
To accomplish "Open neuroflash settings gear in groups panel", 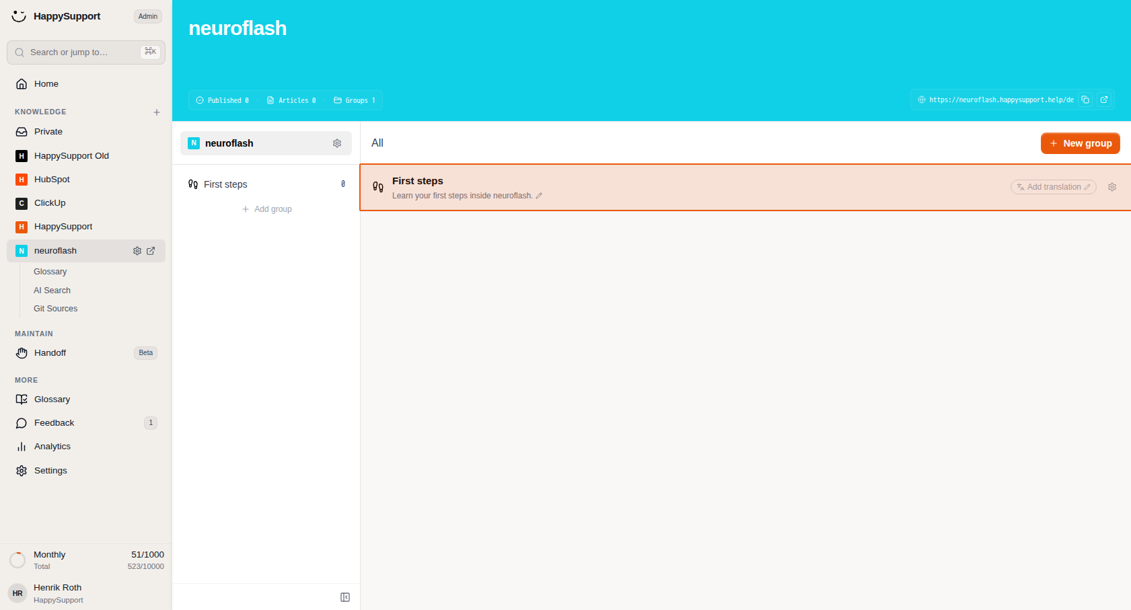I will [x=337, y=143].
